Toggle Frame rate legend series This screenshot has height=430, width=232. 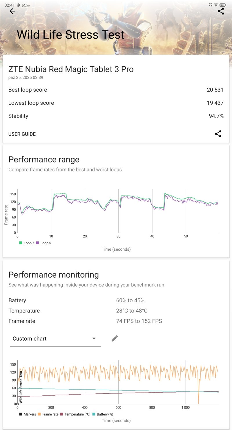coord(48,414)
